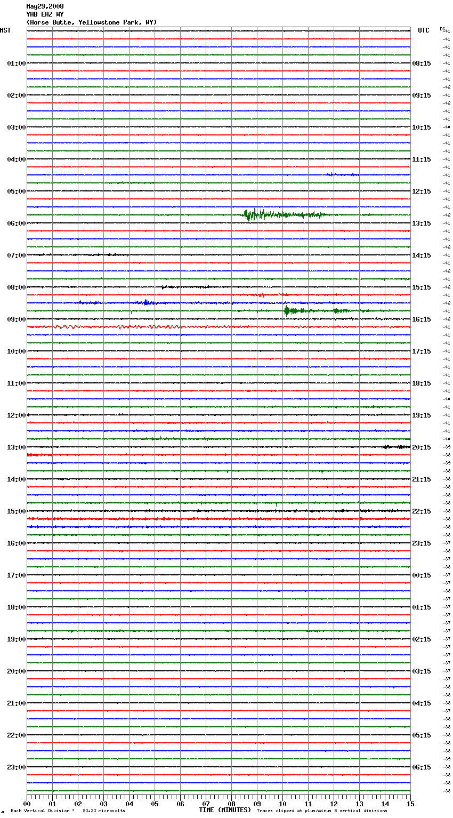Click the red long-period wave after 09:00
Image resolution: width=453 pixels, height=818 pixels.
click(x=117, y=326)
